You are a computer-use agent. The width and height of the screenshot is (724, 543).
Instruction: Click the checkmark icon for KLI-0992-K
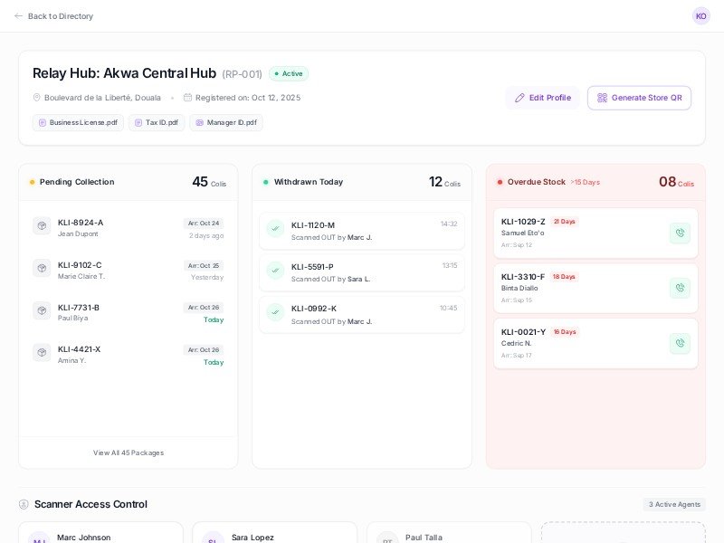(x=275, y=313)
